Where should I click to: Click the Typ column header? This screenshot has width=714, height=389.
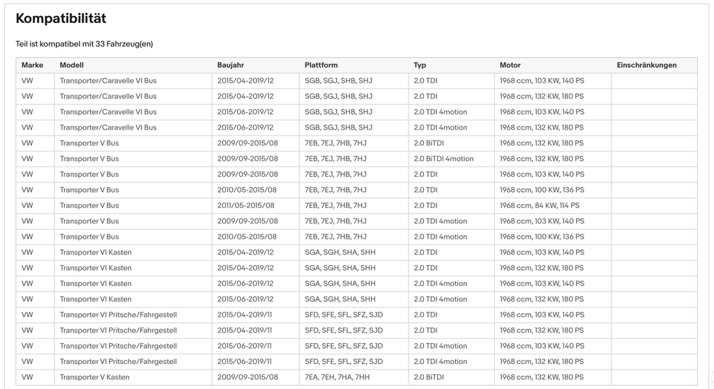(419, 65)
